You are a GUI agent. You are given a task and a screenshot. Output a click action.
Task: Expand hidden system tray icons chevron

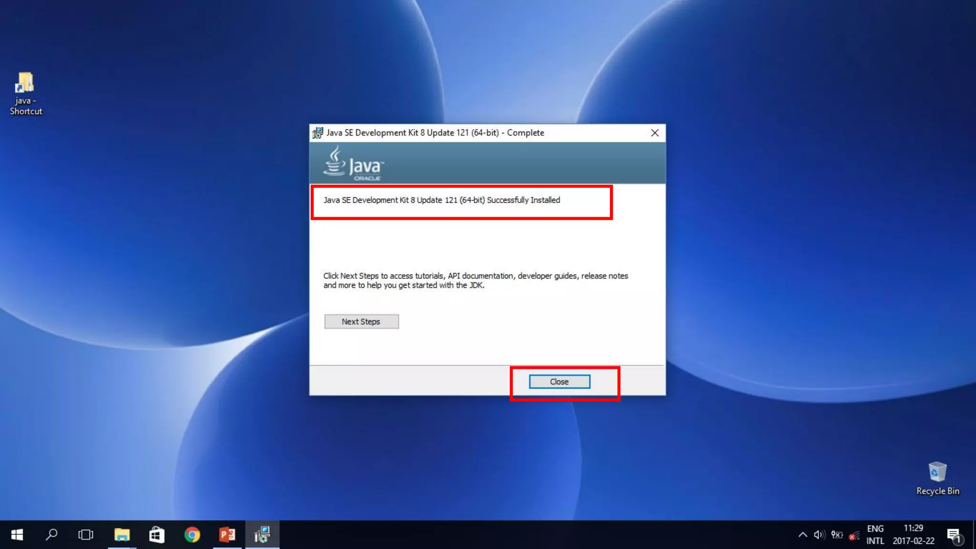point(803,535)
